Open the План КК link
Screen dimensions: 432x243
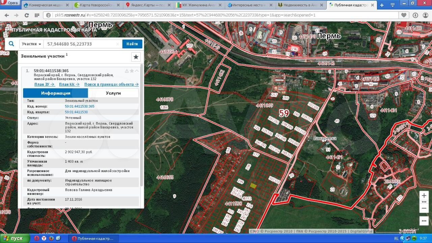[69, 84]
